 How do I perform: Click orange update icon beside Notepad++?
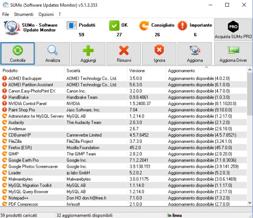click(5, 198)
